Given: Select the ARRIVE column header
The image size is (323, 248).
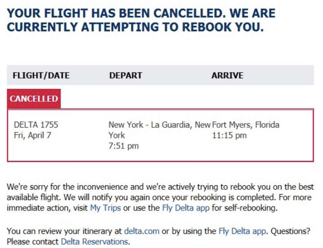Looking at the screenshot, I should point(228,75).
